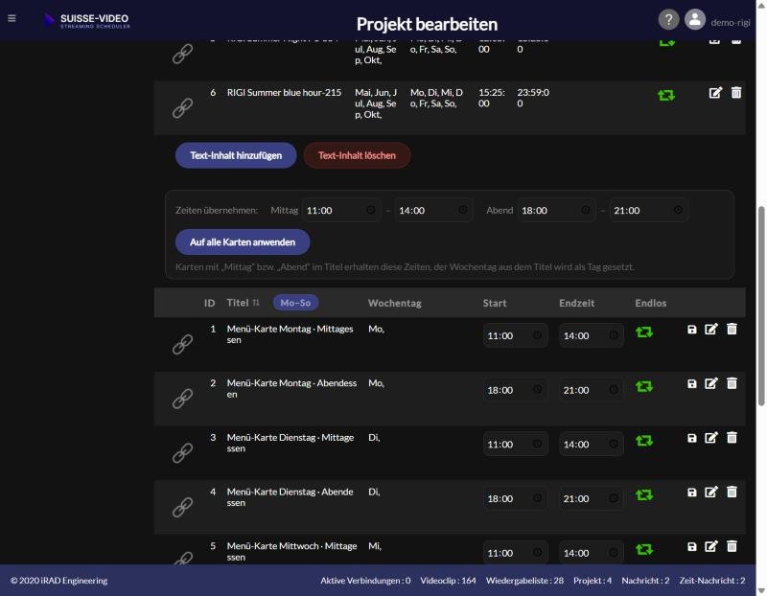Click the Mo–So filter pill

tap(295, 303)
